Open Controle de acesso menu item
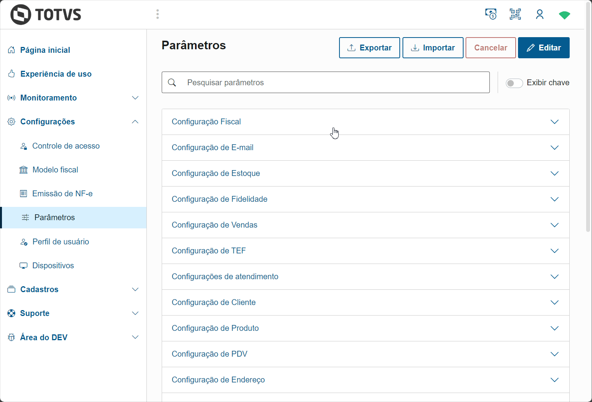The height and width of the screenshot is (402, 592). click(x=66, y=146)
